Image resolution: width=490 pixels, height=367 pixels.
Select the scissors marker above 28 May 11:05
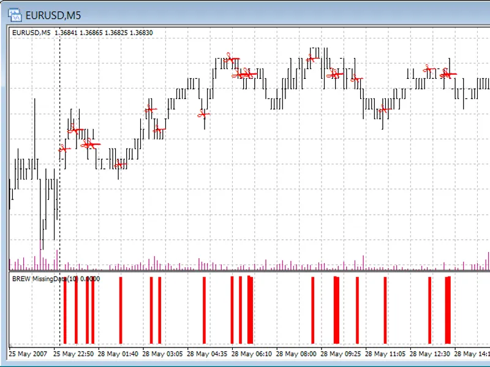tap(385, 109)
